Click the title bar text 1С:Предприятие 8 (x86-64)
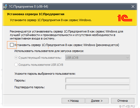 click(x=28, y=6)
